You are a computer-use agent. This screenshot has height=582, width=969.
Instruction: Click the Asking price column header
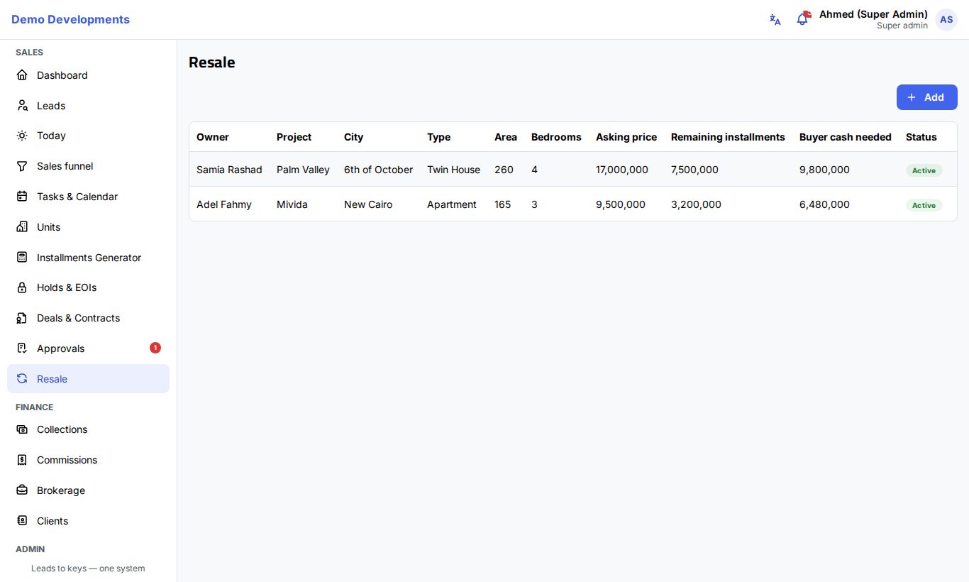click(x=626, y=137)
